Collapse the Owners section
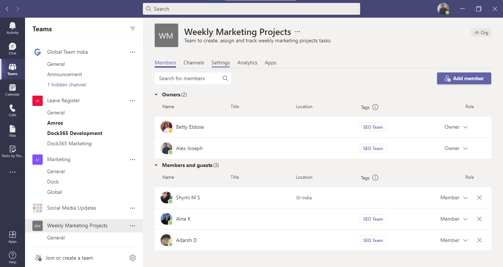Screen dimensions: 503x267 [156, 94]
